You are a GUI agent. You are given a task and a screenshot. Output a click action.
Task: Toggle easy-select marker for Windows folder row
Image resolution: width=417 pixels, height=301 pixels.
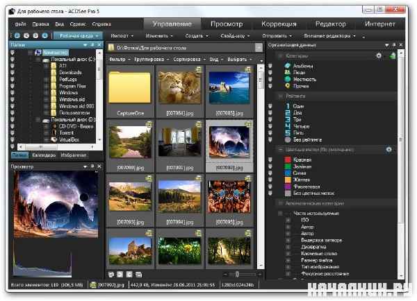tap(13, 93)
